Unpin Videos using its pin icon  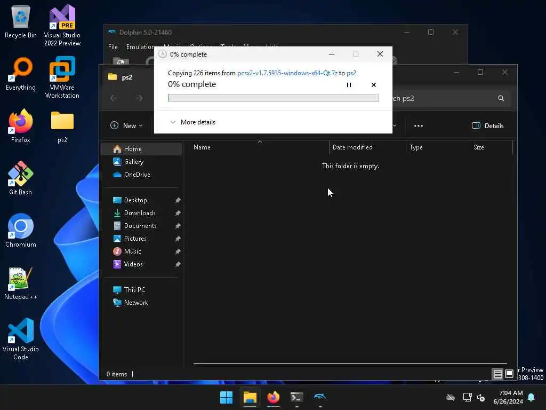click(178, 264)
